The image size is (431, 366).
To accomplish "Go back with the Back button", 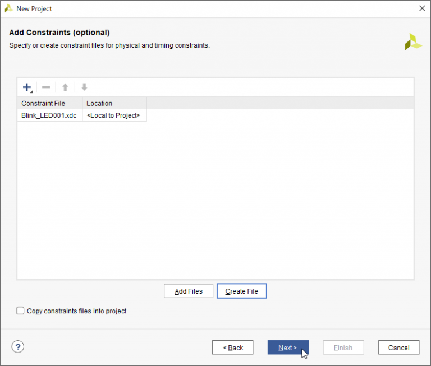I will click(232, 348).
